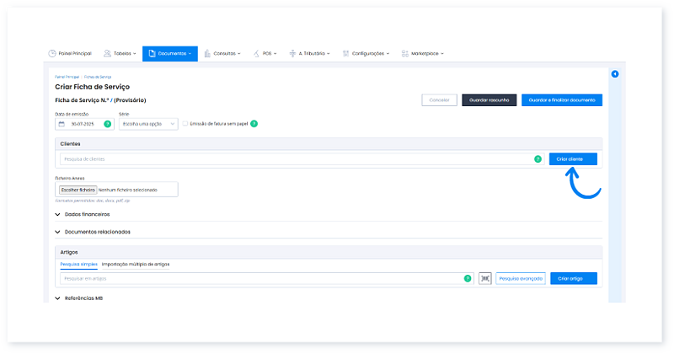Click Escolher ficheiro to attach file
The height and width of the screenshot is (354, 674).
click(x=78, y=190)
